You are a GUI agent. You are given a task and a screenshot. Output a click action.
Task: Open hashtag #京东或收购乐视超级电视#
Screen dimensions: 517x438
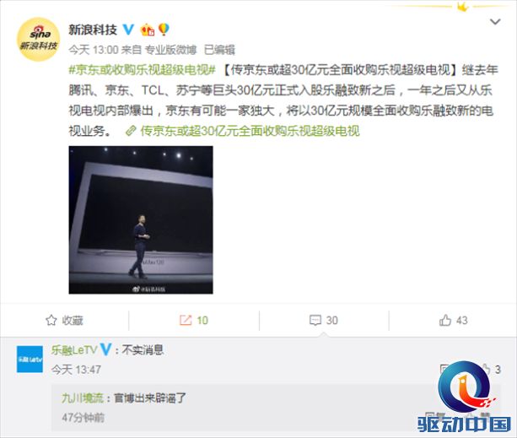142,70
